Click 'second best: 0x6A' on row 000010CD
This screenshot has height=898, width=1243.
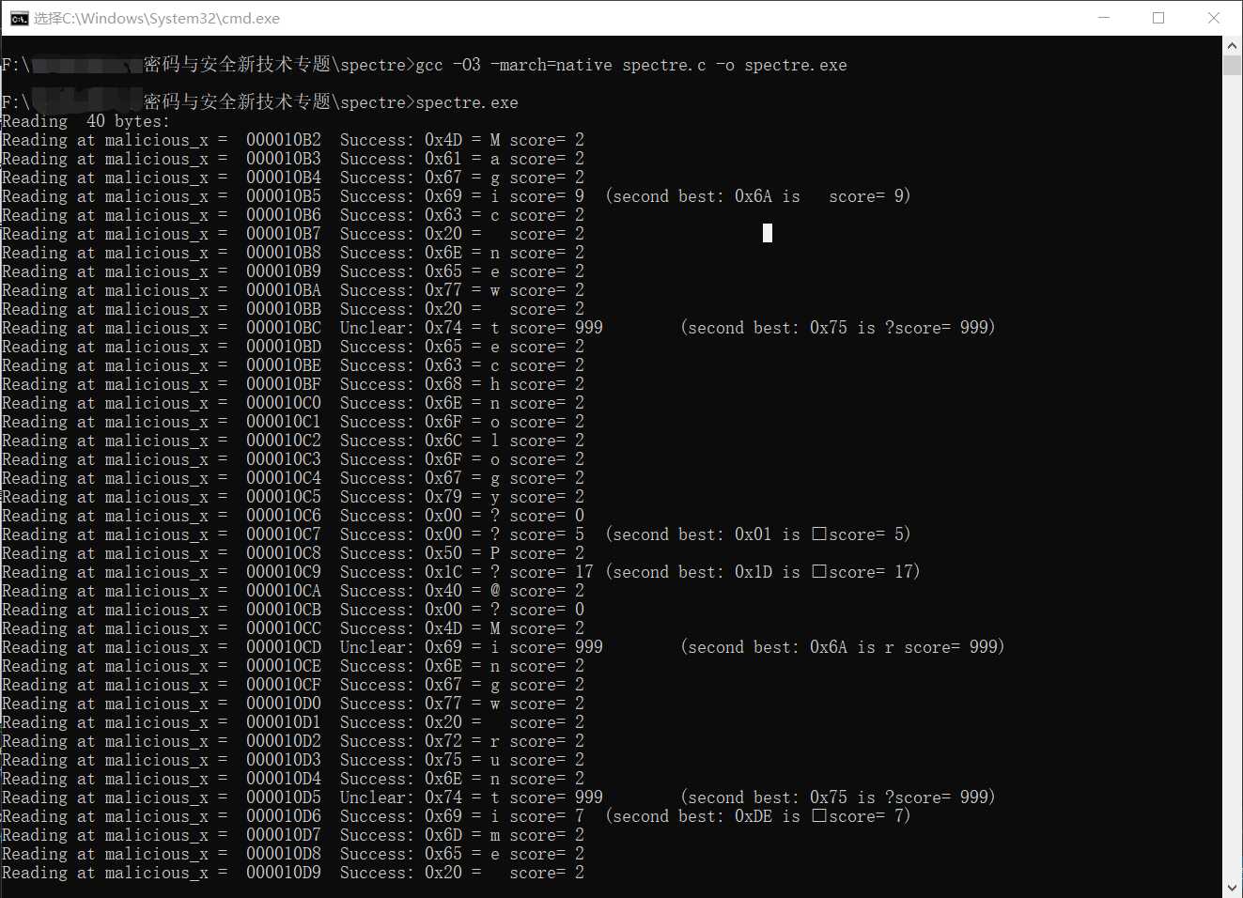(x=767, y=647)
